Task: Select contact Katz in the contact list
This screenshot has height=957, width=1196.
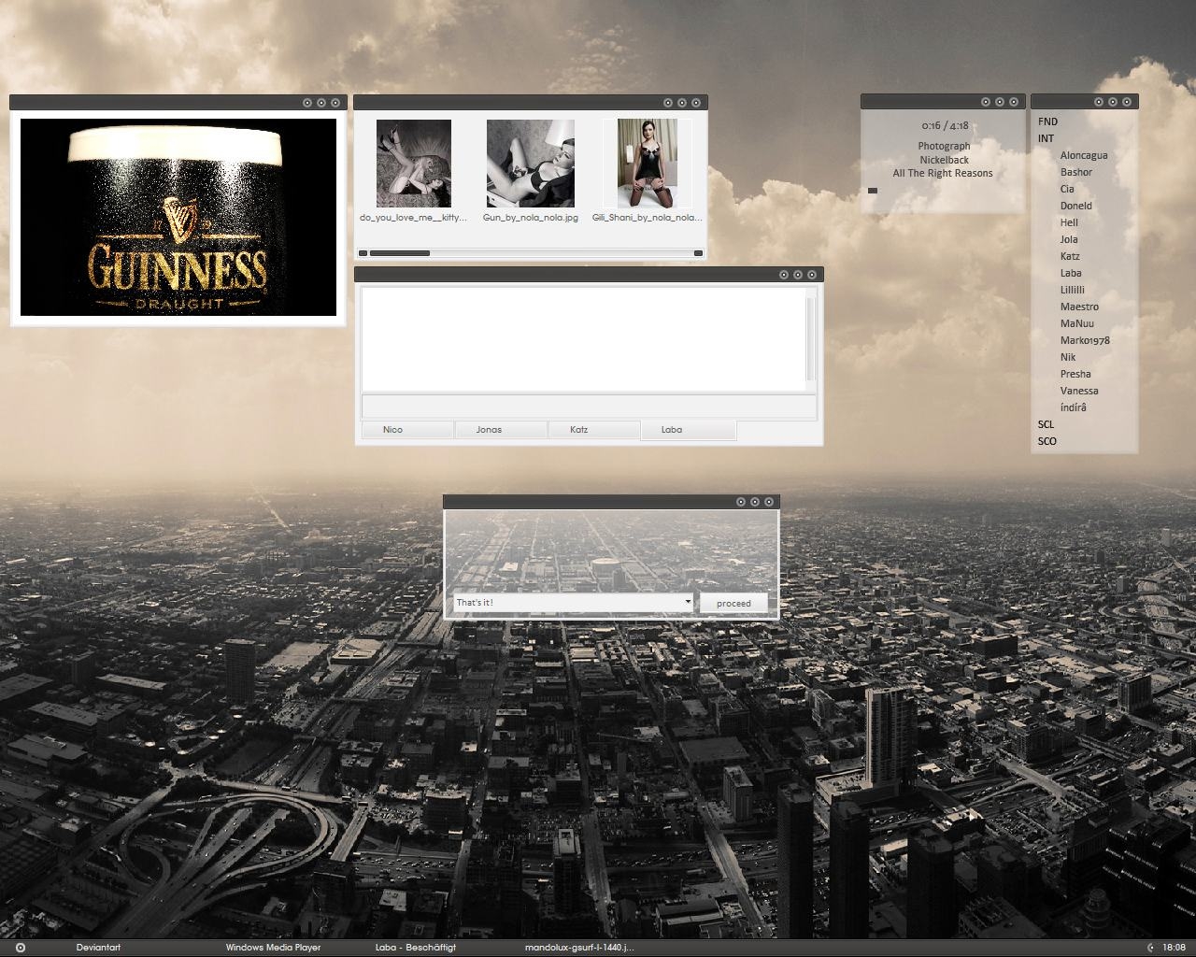Action: click(1070, 256)
